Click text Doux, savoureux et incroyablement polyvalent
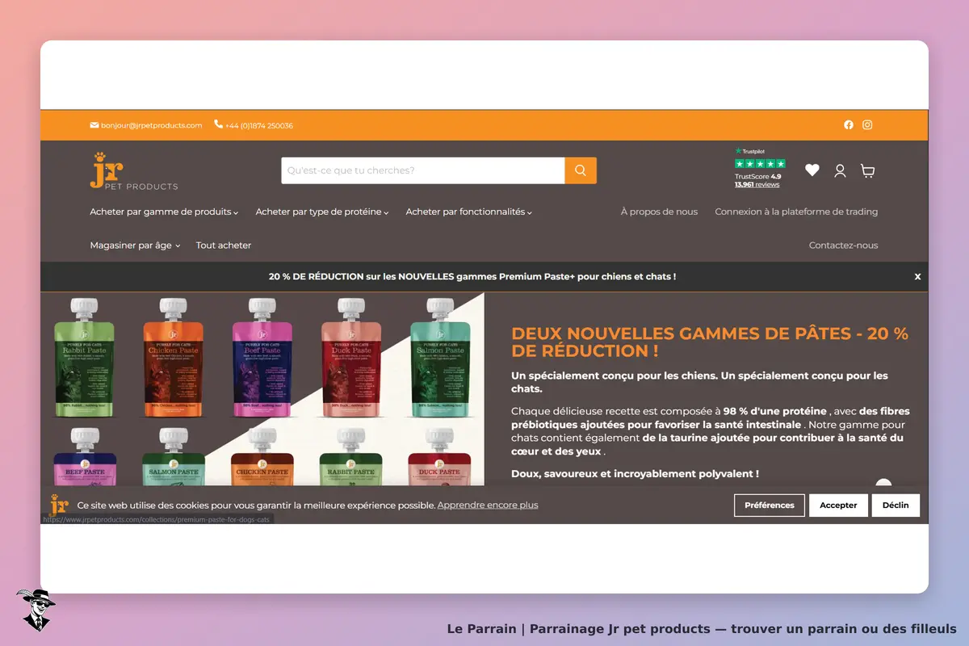969x646 pixels. tap(635, 474)
